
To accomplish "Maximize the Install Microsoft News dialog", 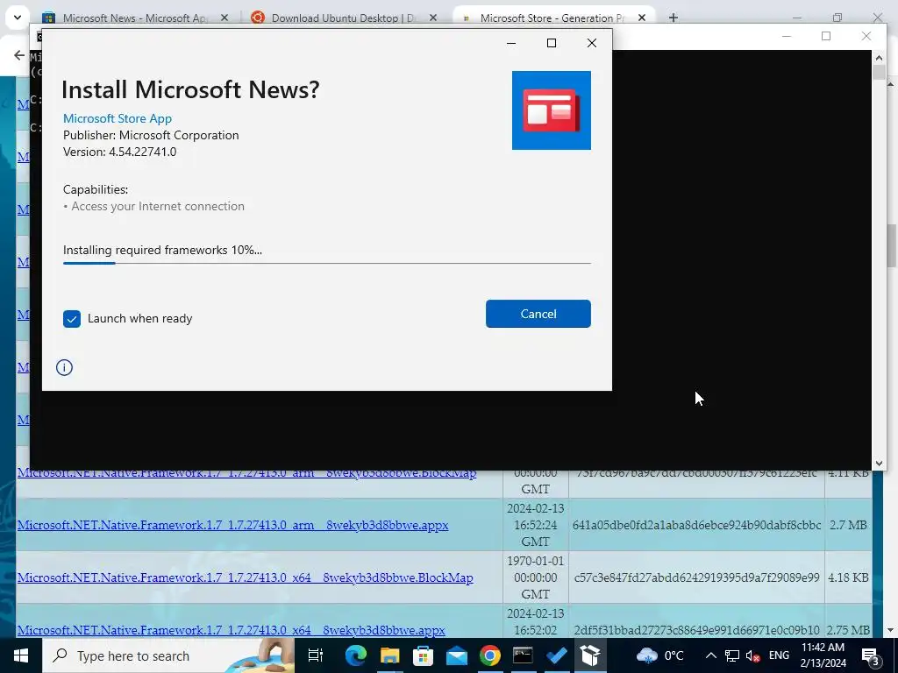I will coord(552,43).
